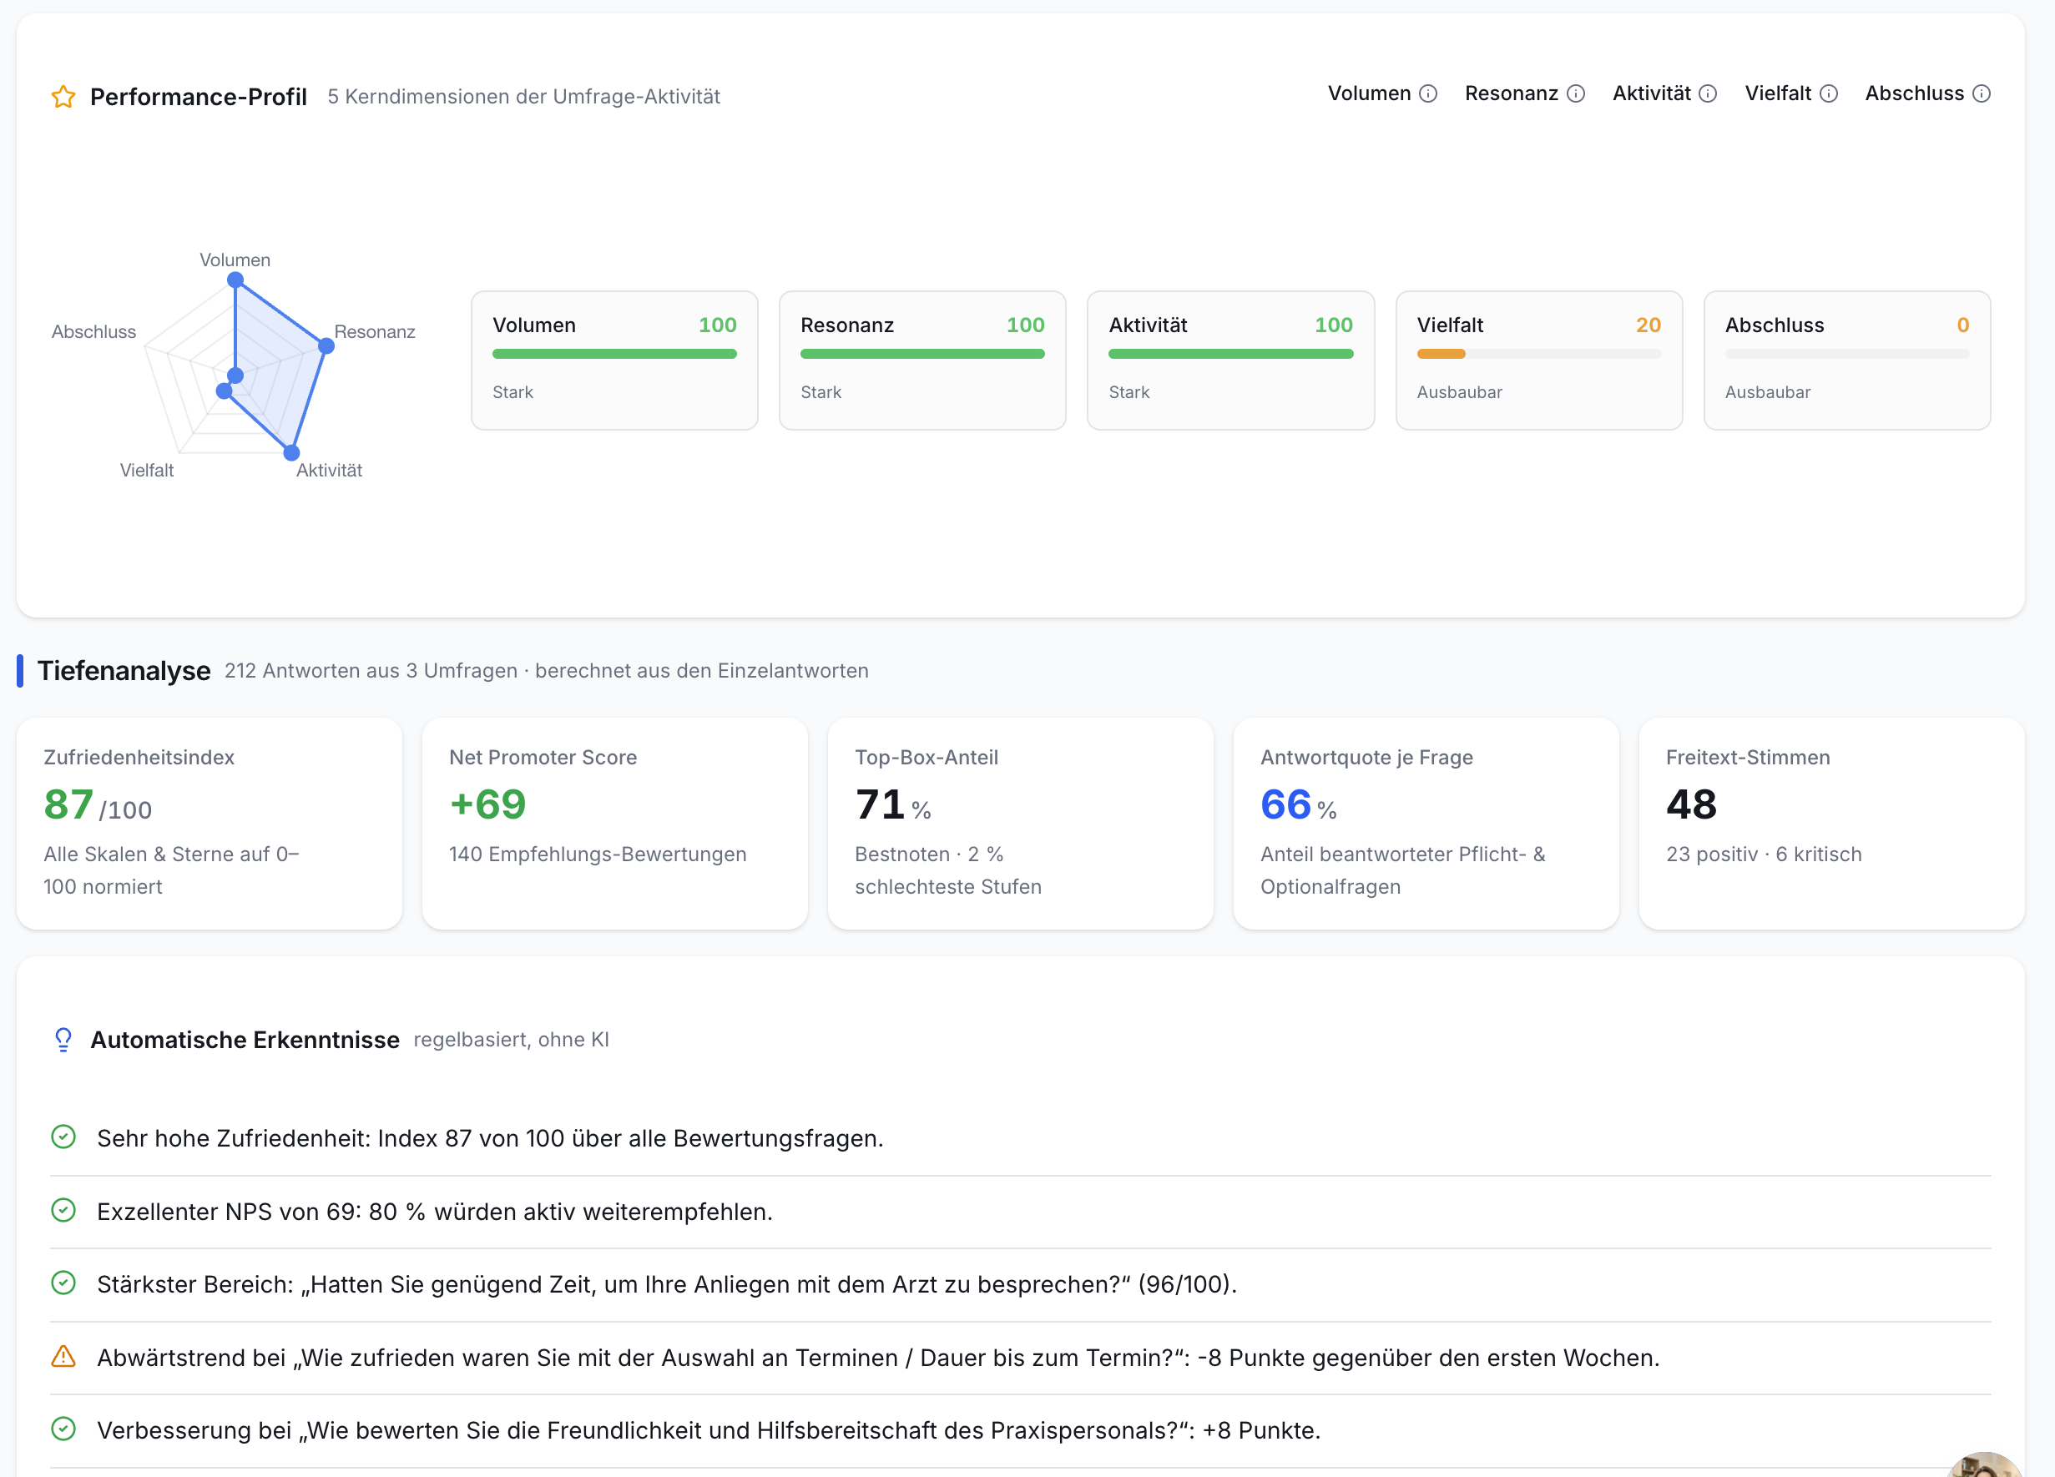This screenshot has height=1477, width=2055.
Task: Click warning triangle icon for Abwärtstrend insight
Action: (63, 1356)
